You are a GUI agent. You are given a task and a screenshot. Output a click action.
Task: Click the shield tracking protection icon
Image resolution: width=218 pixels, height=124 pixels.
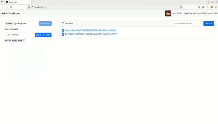coord(29,7)
